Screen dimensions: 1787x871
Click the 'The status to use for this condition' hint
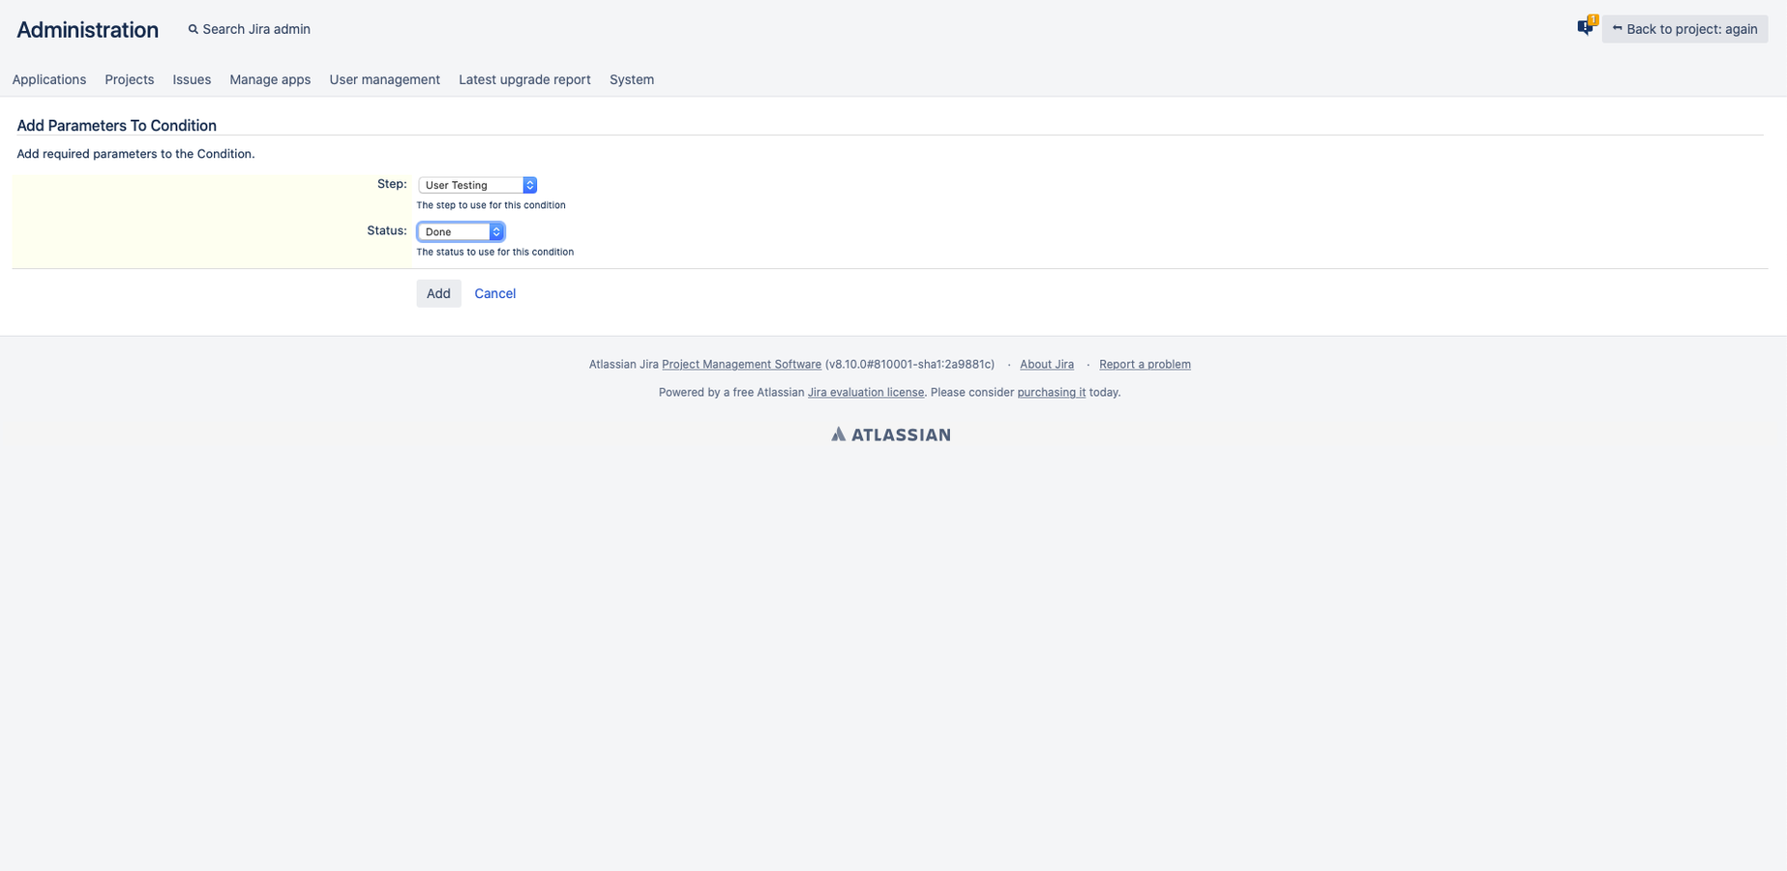pos(494,252)
